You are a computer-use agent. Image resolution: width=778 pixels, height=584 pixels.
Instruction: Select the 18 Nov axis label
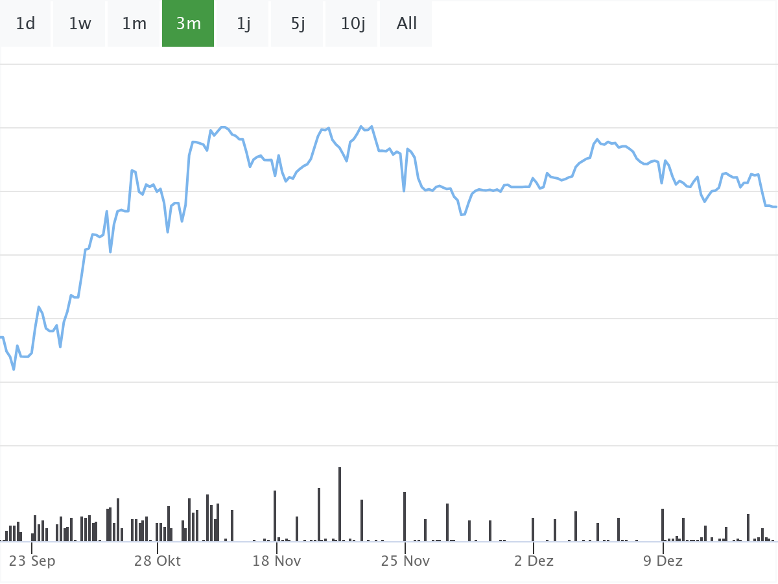pos(277,561)
